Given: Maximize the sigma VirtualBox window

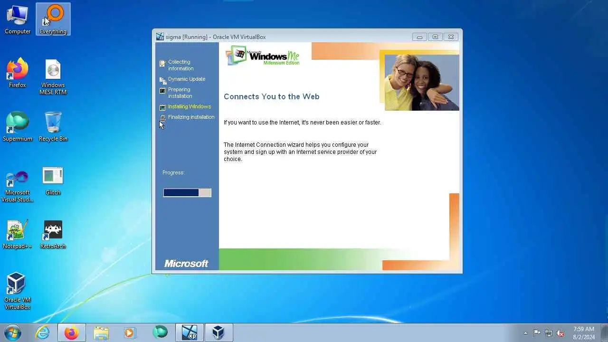Looking at the screenshot, I should click(435, 37).
